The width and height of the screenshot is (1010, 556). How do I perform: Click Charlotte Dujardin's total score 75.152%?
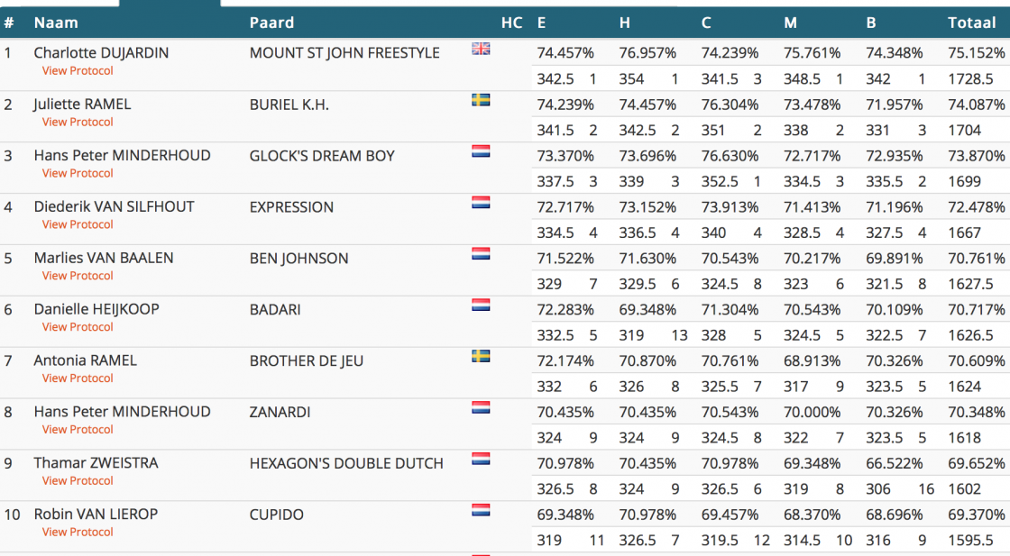pyautogui.click(x=976, y=53)
